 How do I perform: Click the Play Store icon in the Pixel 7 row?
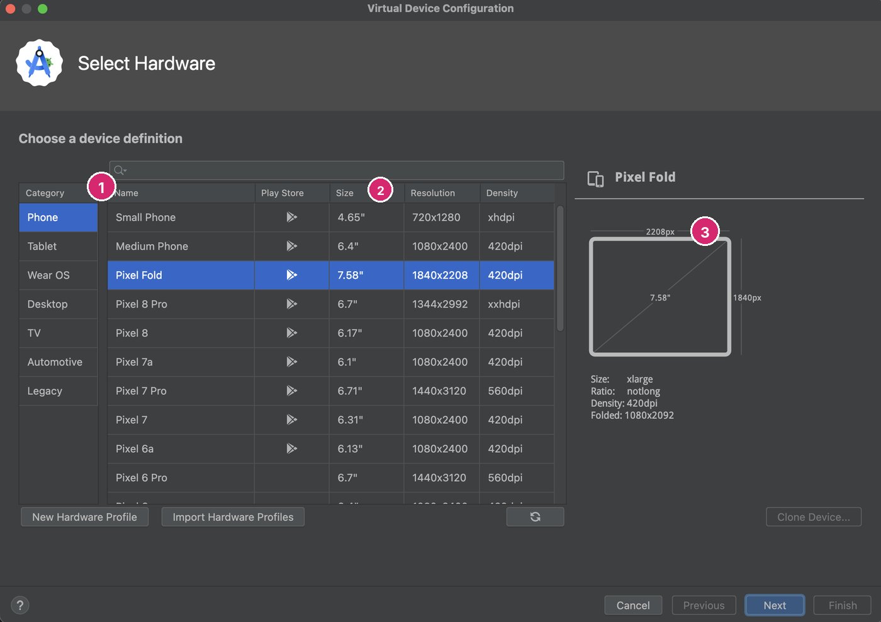click(291, 419)
